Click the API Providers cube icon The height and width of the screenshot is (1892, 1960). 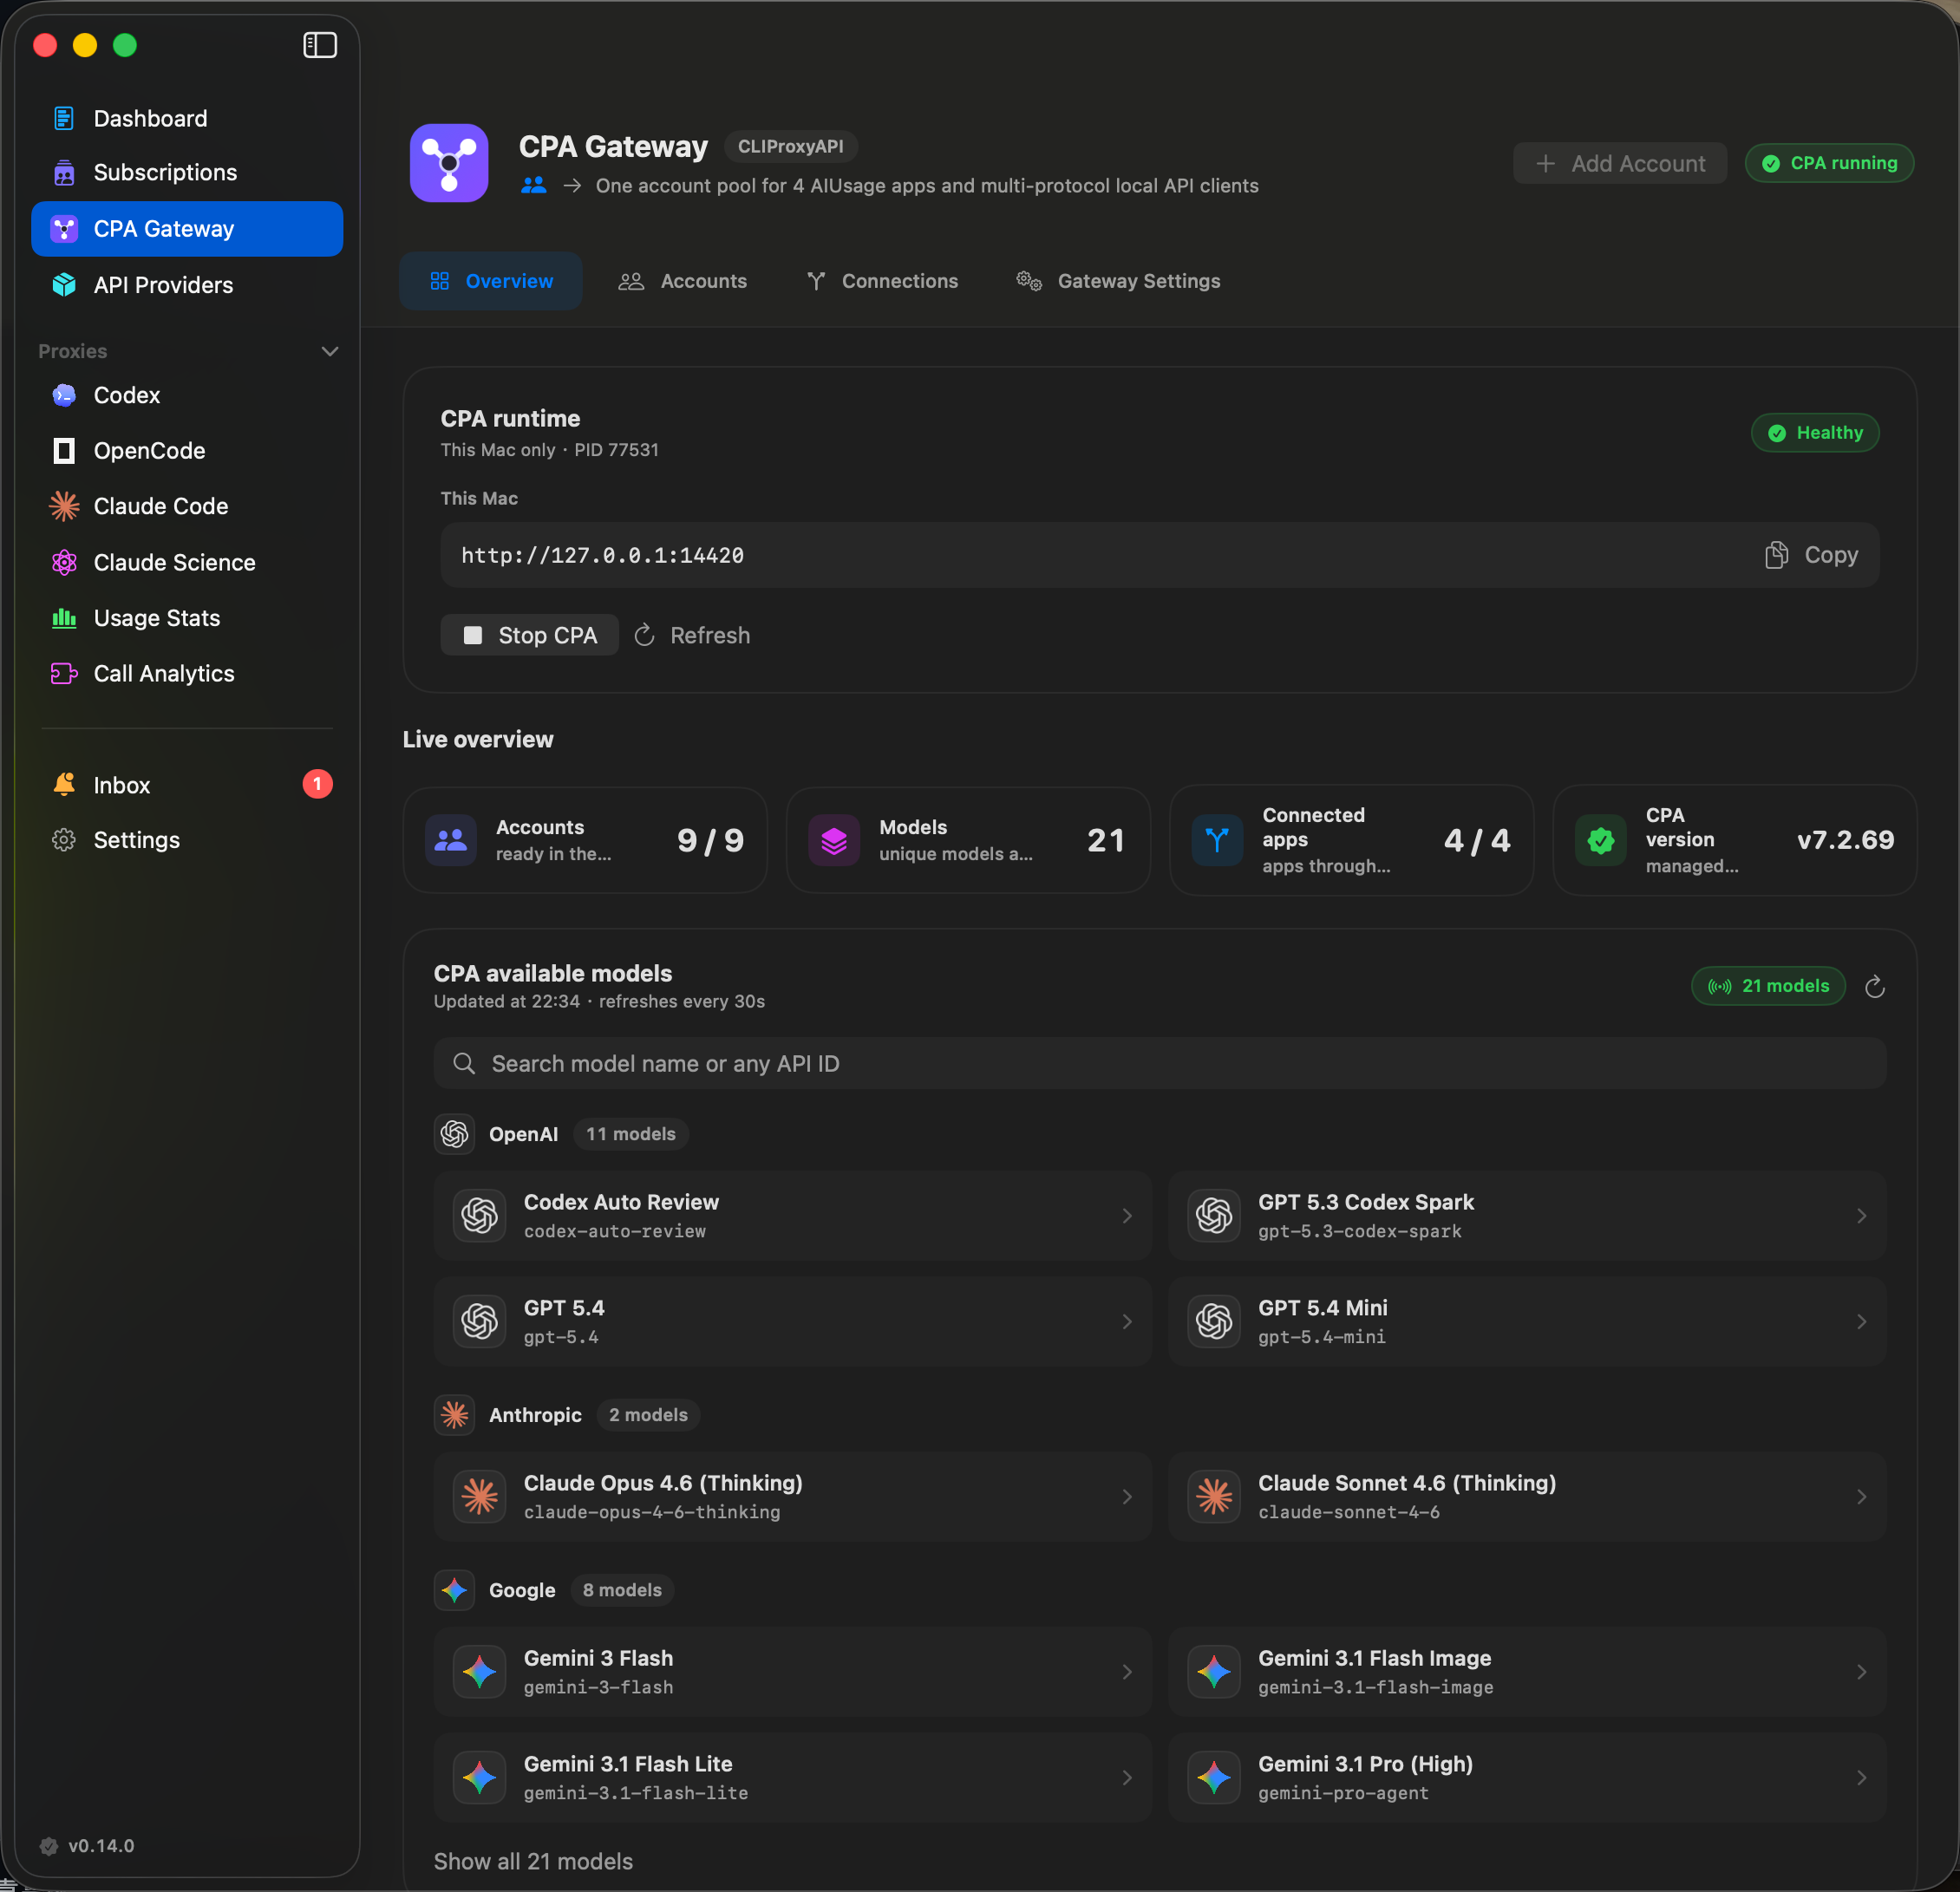click(x=64, y=285)
